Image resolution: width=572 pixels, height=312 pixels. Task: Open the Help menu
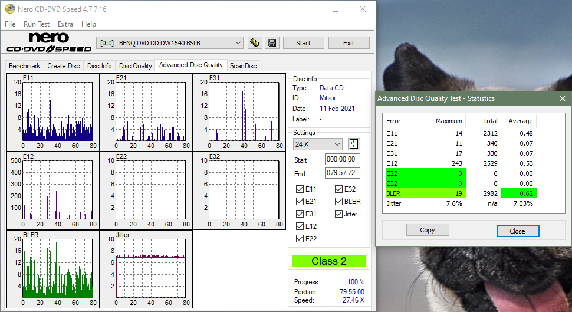coord(88,24)
